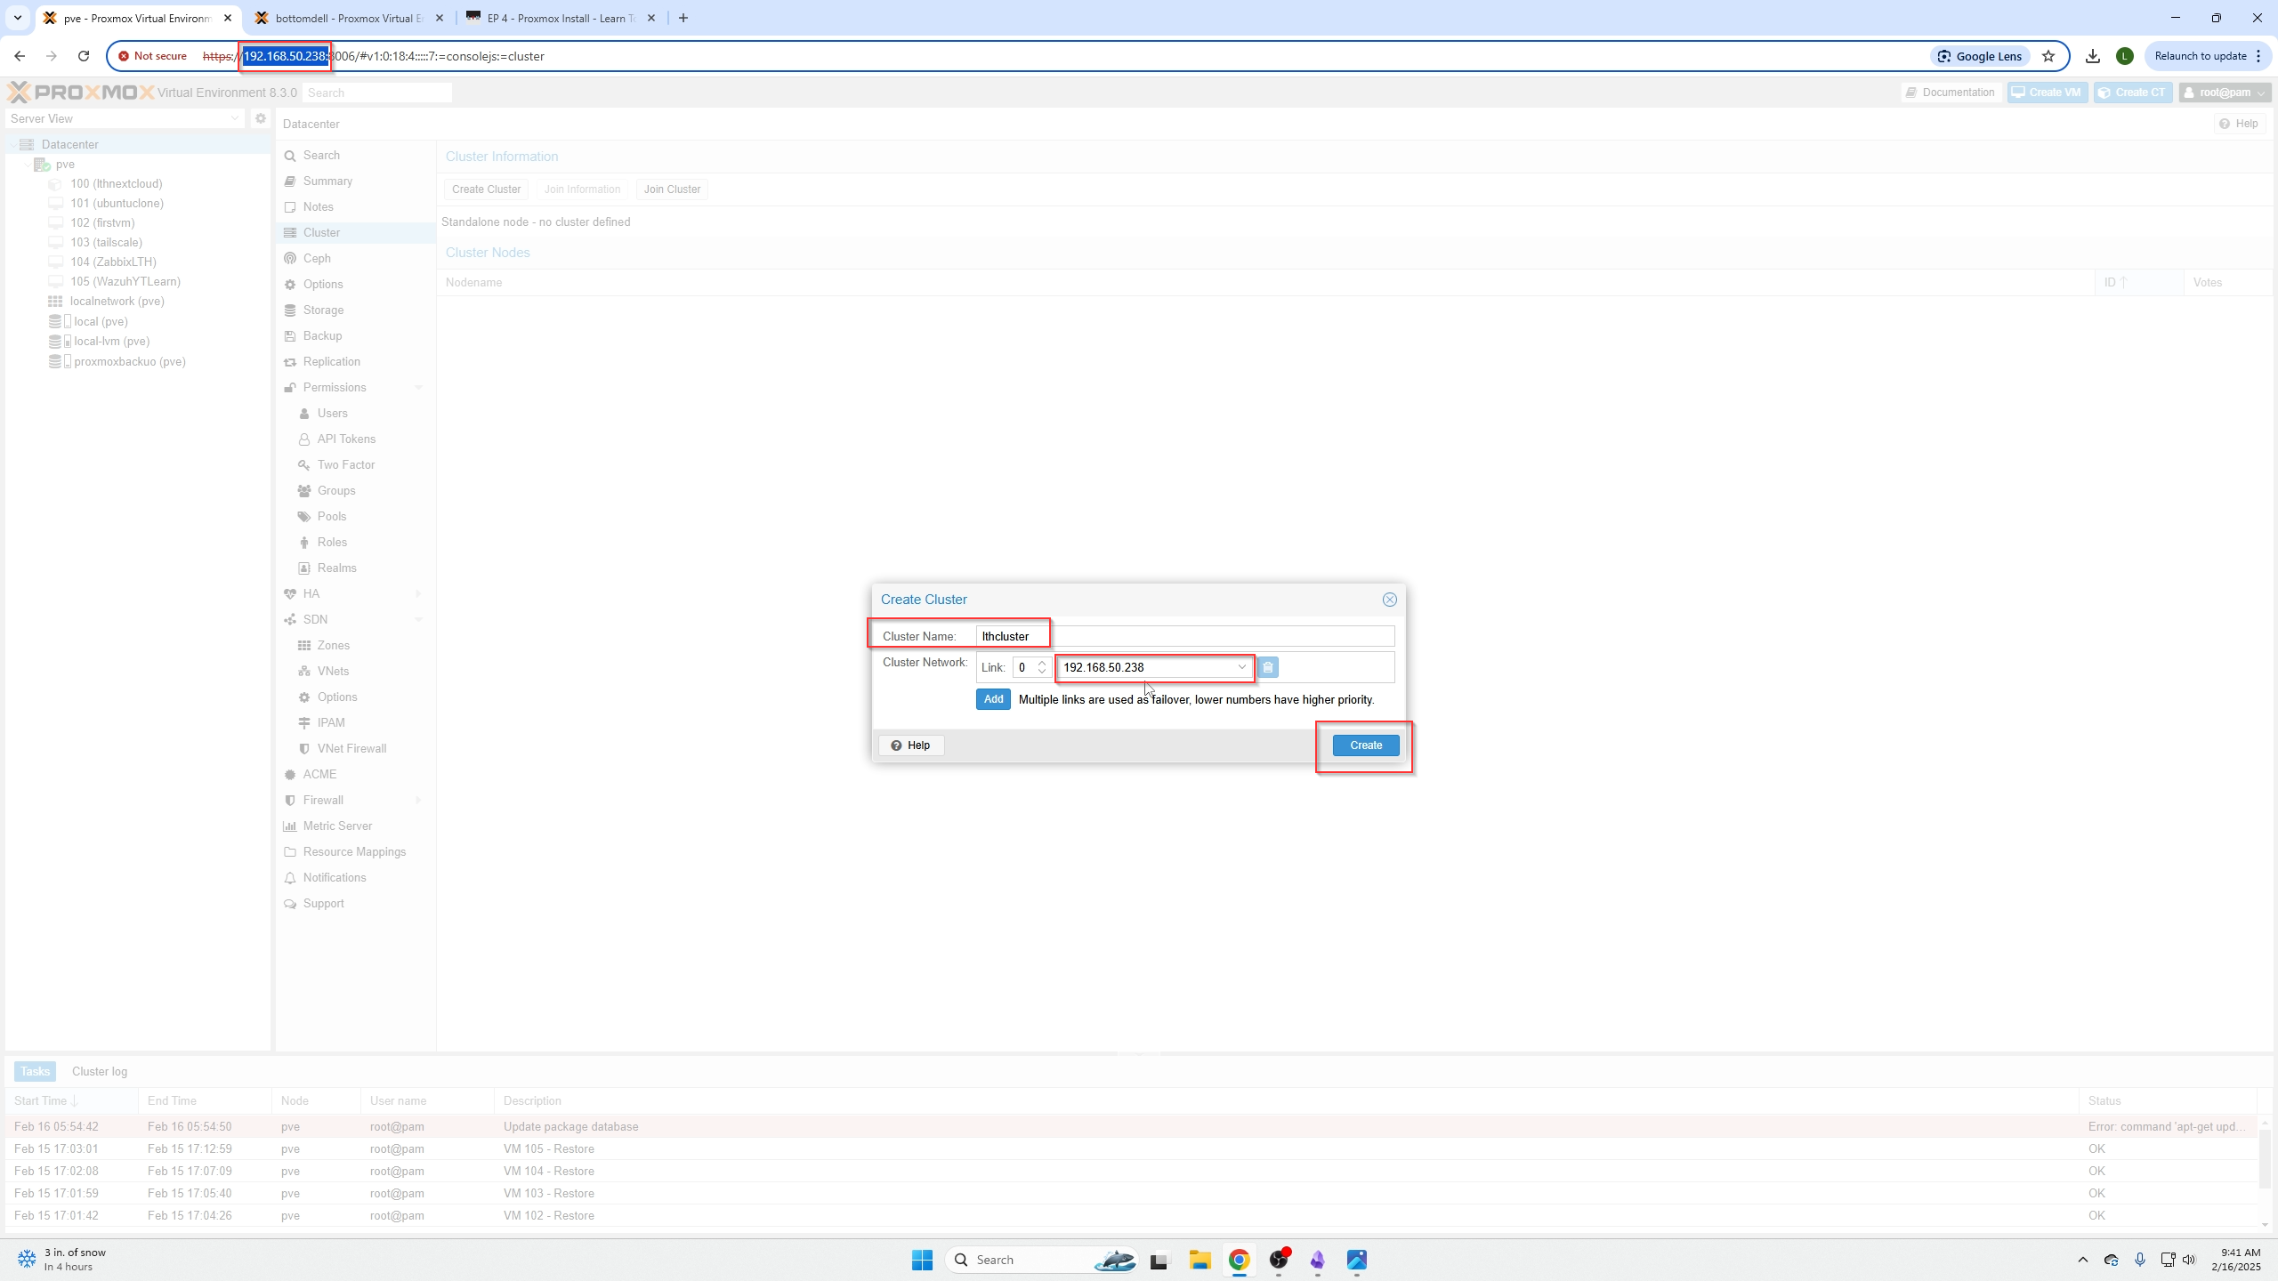Open Resource Mappings

pos(354,851)
